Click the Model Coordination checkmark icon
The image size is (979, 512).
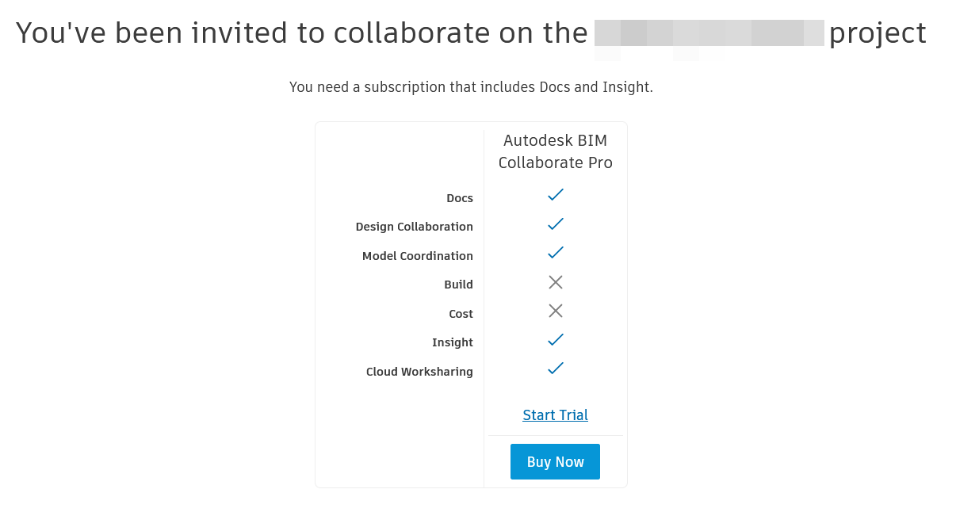pyautogui.click(x=555, y=252)
